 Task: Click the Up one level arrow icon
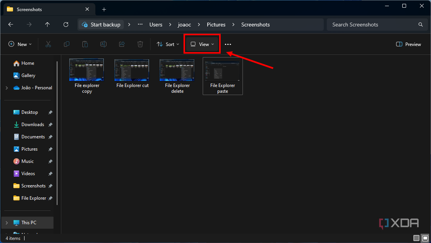click(47, 25)
